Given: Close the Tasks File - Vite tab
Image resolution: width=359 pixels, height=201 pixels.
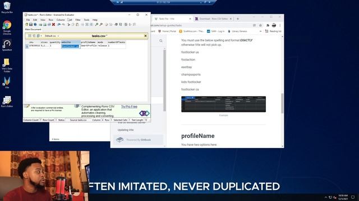Looking at the screenshot, I should [190, 18].
